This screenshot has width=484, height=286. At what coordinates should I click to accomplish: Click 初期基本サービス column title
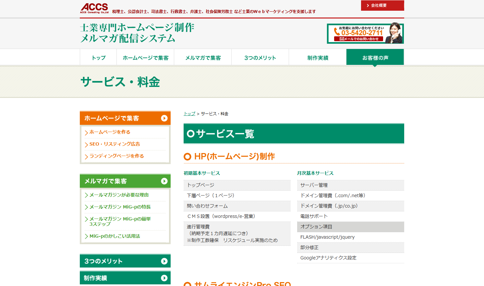(x=202, y=173)
